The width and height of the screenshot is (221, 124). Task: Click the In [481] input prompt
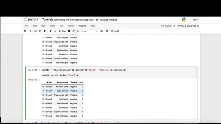(34, 70)
